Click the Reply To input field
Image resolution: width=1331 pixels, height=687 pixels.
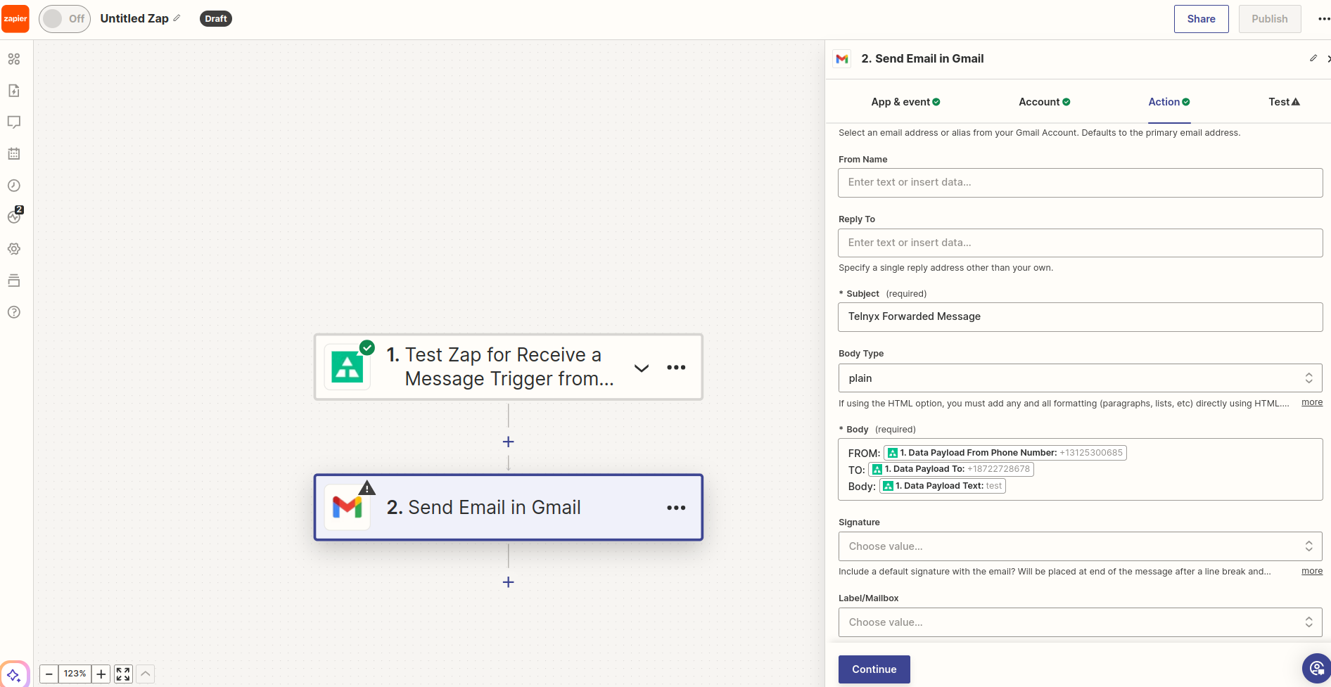pos(1080,243)
